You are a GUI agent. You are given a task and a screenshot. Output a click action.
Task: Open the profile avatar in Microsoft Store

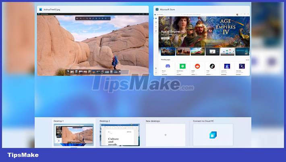[x=237, y=14]
